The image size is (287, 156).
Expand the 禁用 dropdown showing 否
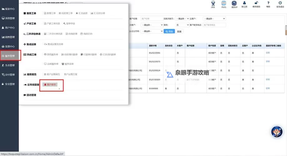coord(182,25)
